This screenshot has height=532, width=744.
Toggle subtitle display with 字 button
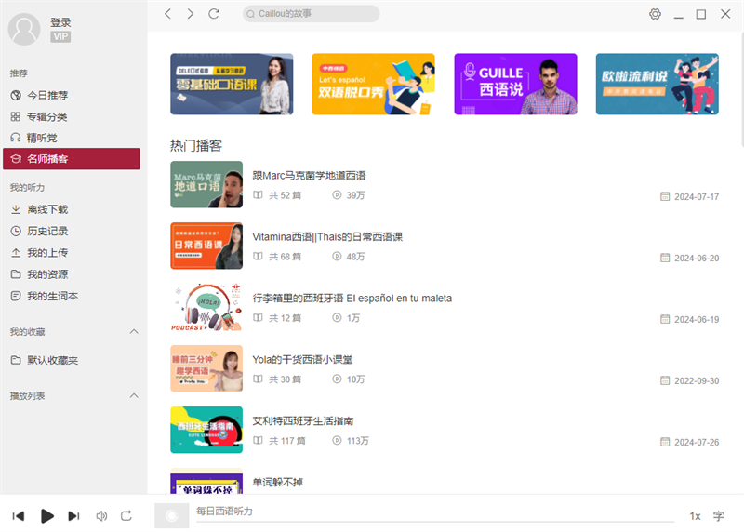point(719,515)
